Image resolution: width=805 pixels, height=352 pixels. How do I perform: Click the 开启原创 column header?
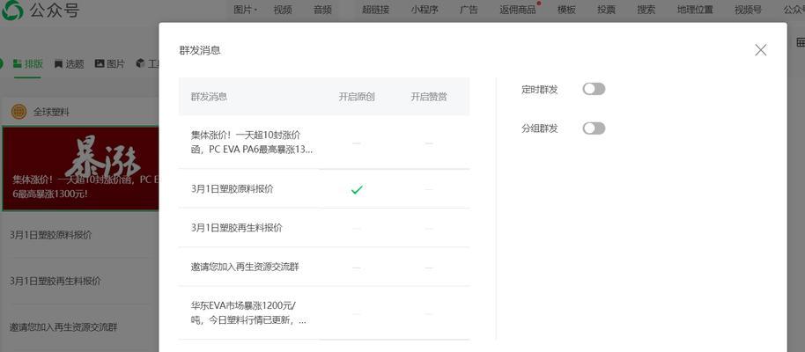(357, 97)
